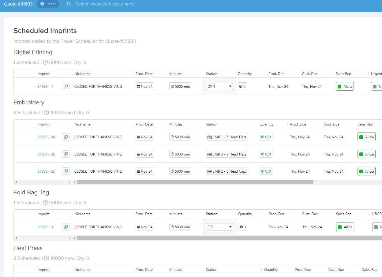Click the Sales Rep header in Digital Printing table
The height and width of the screenshot is (277, 382).
tap(343, 74)
